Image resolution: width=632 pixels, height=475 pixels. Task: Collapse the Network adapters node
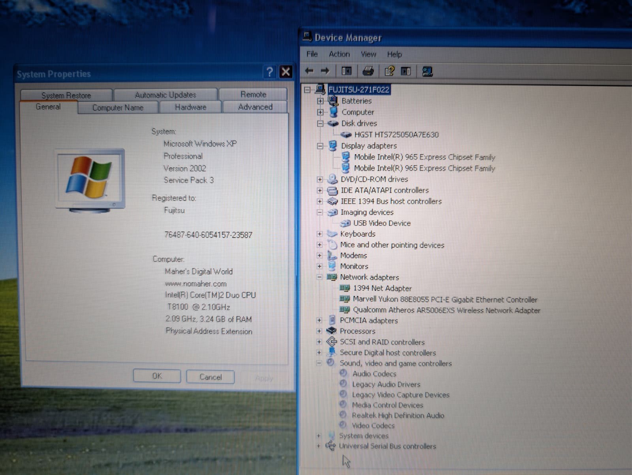(319, 277)
